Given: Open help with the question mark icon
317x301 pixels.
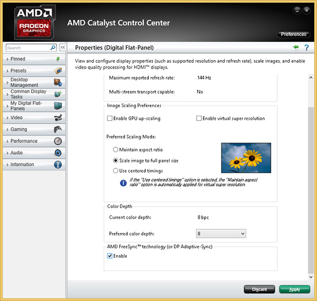Looking at the screenshot, I should tap(306, 48).
